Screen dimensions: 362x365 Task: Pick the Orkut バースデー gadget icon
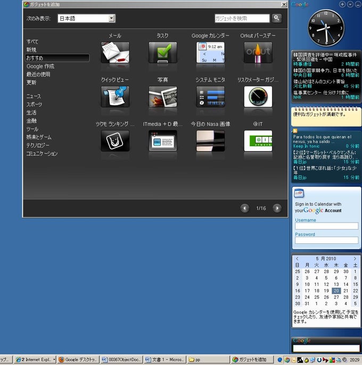(258, 52)
